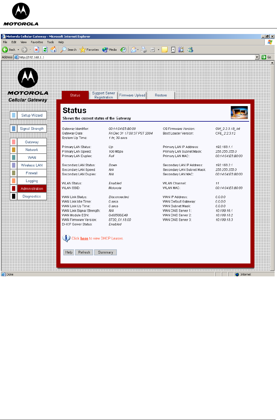
Task: Click the Print icon
Action: (x=144, y=50)
